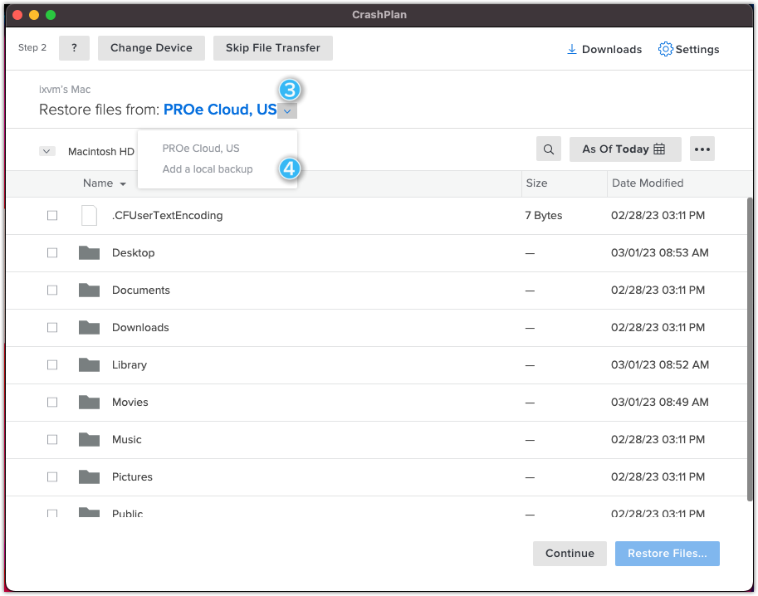
Task: Click the Restore Files... button
Action: (x=668, y=554)
